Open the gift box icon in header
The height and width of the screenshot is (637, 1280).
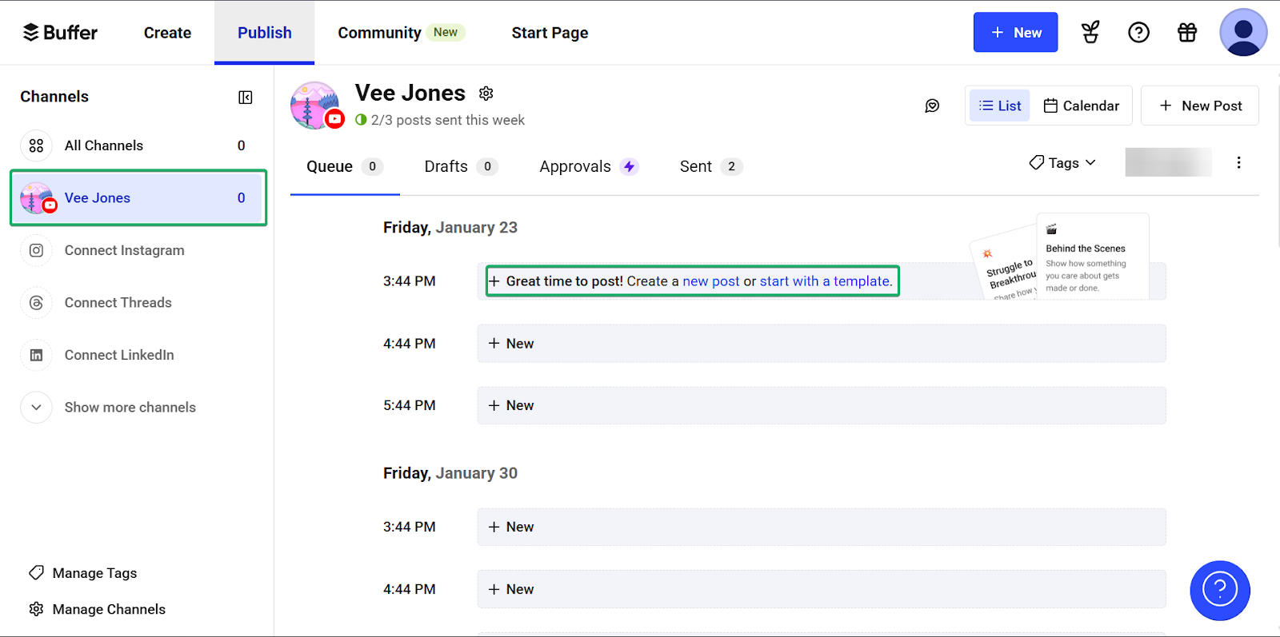[x=1187, y=33]
